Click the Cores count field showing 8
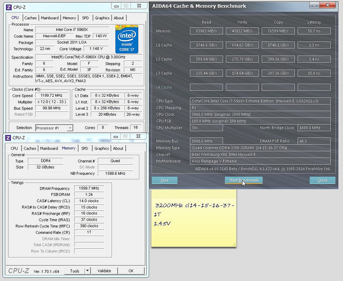This screenshot has width=343, height=281. click(x=102, y=127)
